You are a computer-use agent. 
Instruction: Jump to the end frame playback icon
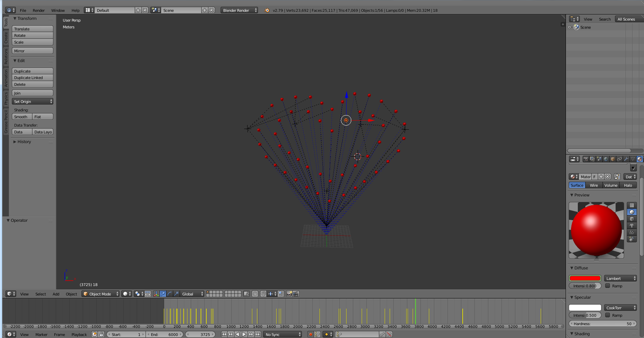258,334
